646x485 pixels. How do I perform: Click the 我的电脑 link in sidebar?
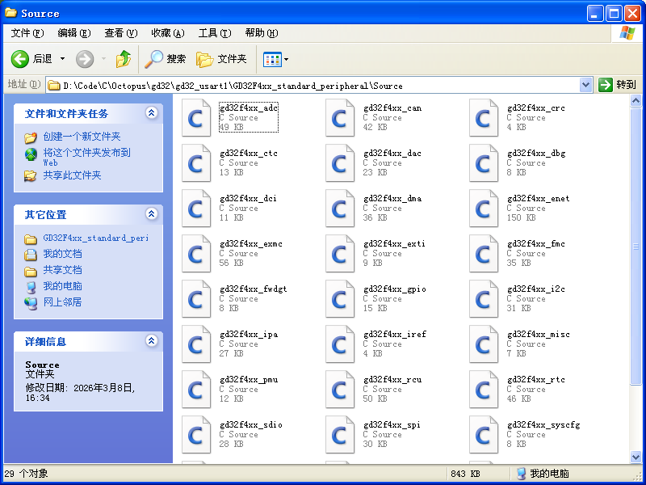62,286
